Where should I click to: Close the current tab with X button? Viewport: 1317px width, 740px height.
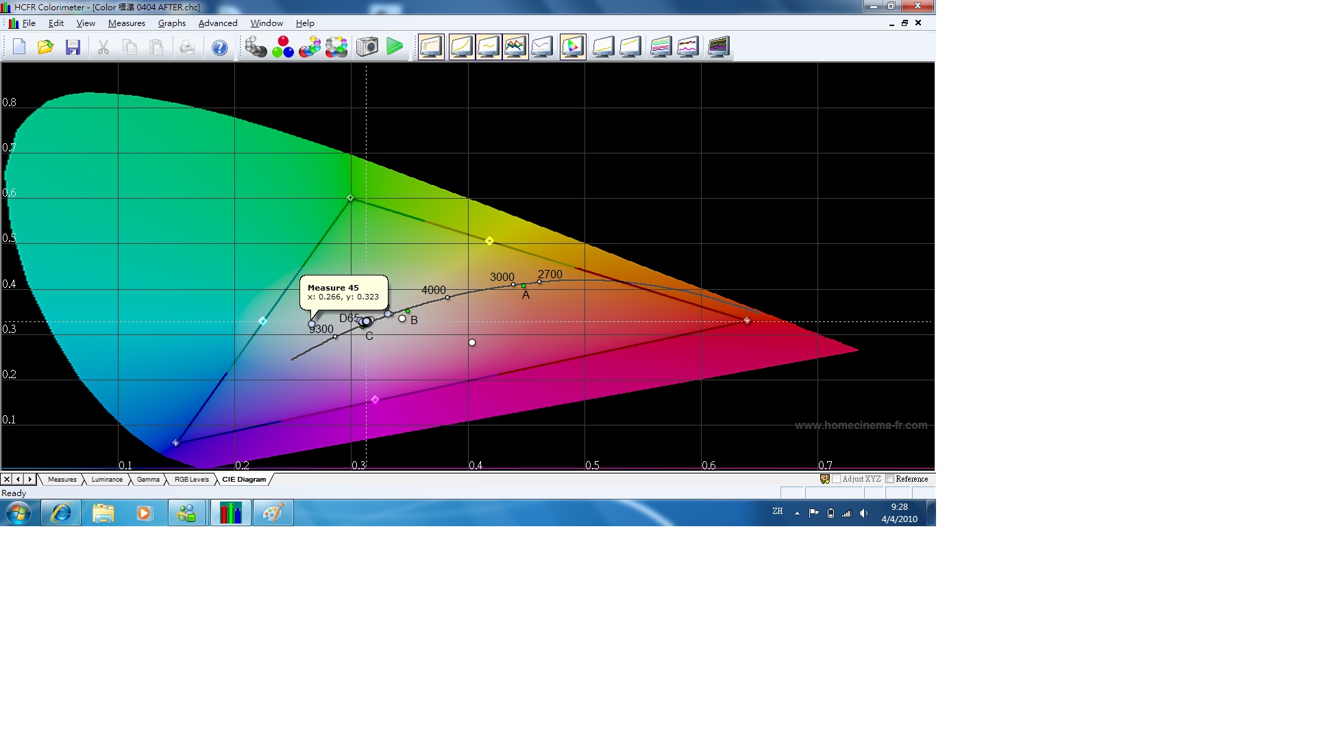pyautogui.click(x=7, y=480)
